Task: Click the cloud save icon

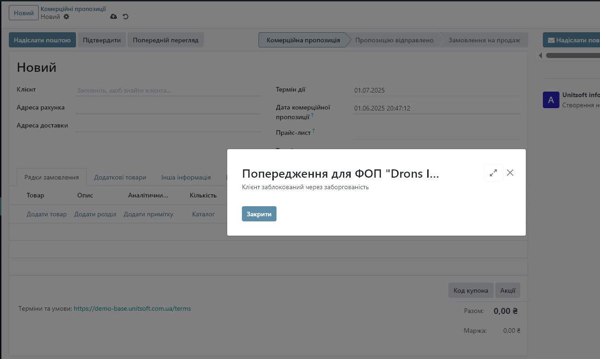Action: coord(113,17)
